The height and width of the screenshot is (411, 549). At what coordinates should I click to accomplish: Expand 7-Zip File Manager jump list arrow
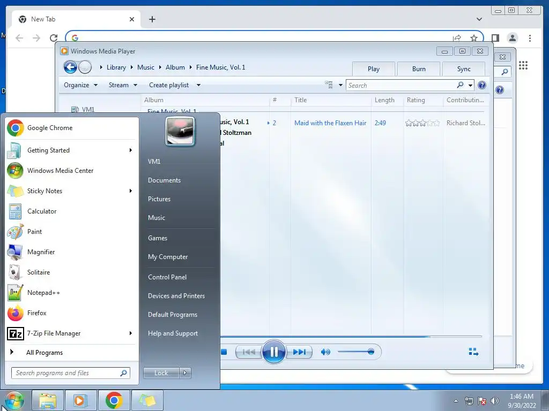[x=131, y=333]
